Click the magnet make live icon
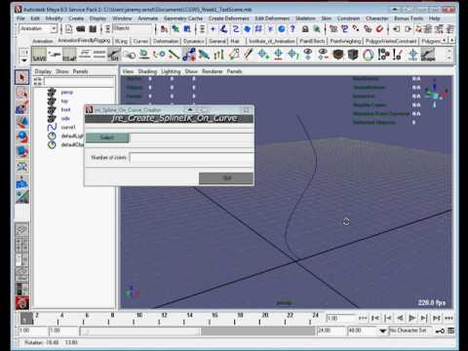 [379, 29]
